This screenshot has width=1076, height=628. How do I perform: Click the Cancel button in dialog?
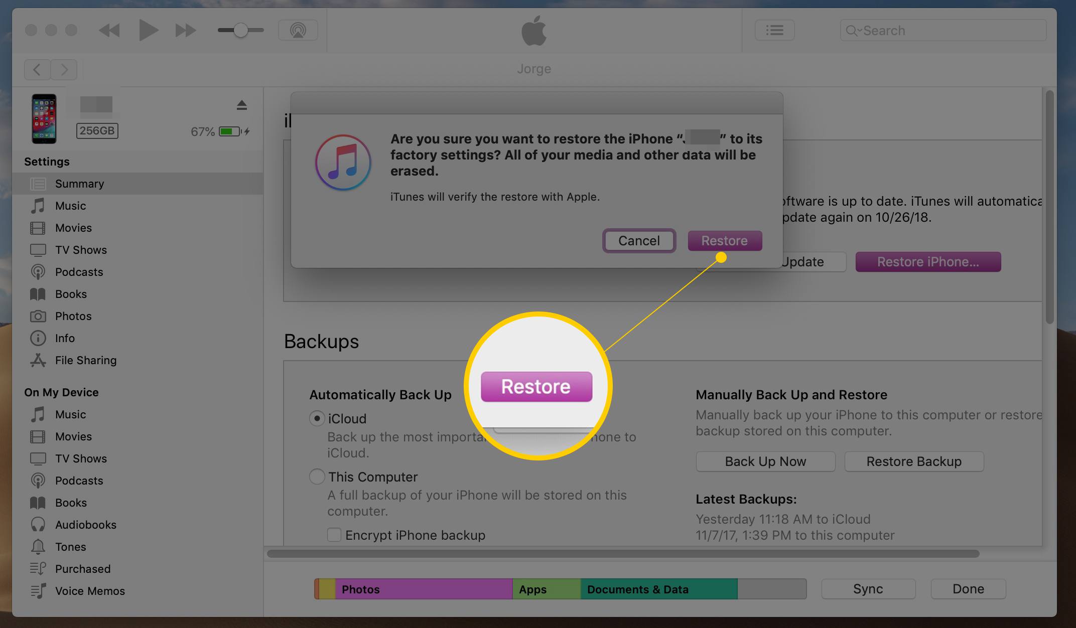click(639, 241)
